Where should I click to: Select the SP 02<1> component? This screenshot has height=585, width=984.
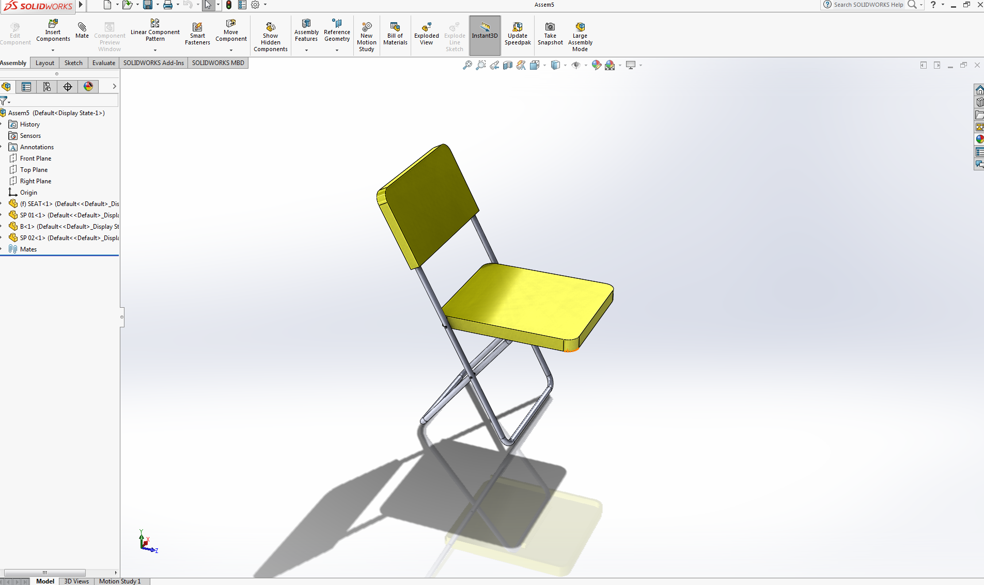(64, 238)
